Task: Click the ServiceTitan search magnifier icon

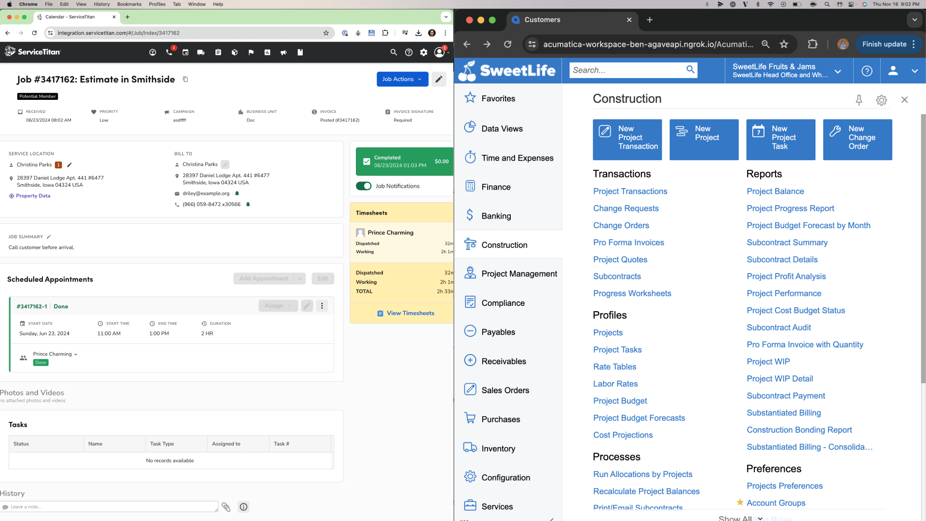Action: pos(394,52)
